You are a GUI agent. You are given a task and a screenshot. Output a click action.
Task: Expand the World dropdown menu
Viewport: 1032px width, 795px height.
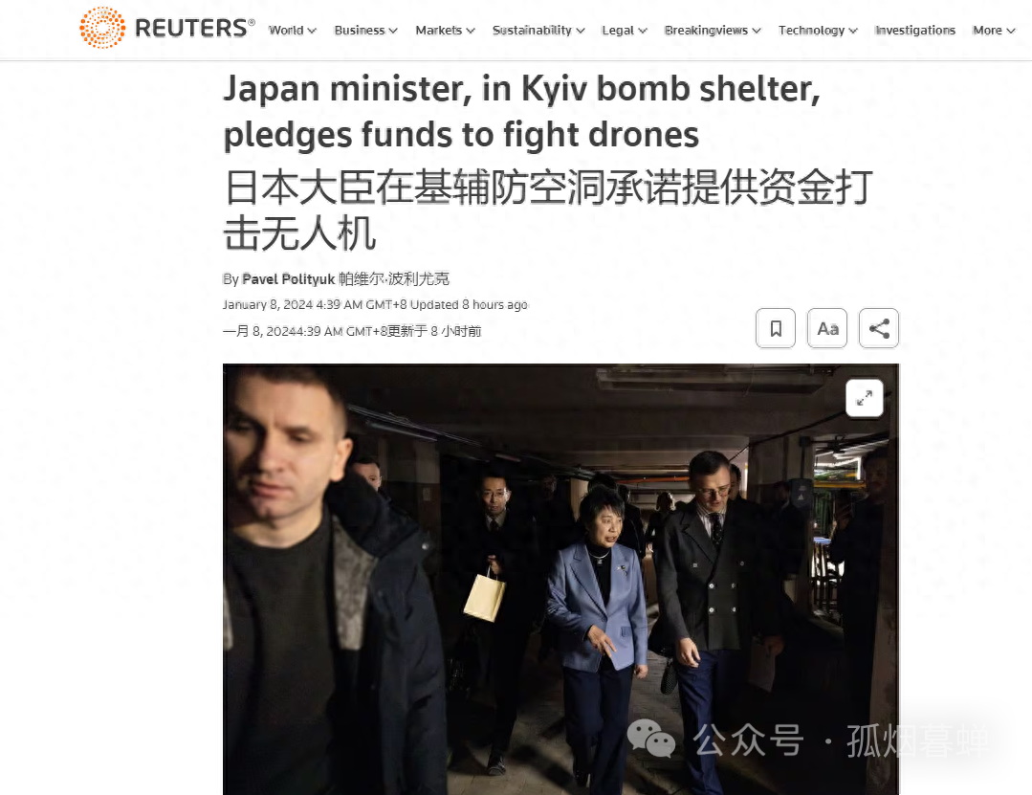pos(293,31)
